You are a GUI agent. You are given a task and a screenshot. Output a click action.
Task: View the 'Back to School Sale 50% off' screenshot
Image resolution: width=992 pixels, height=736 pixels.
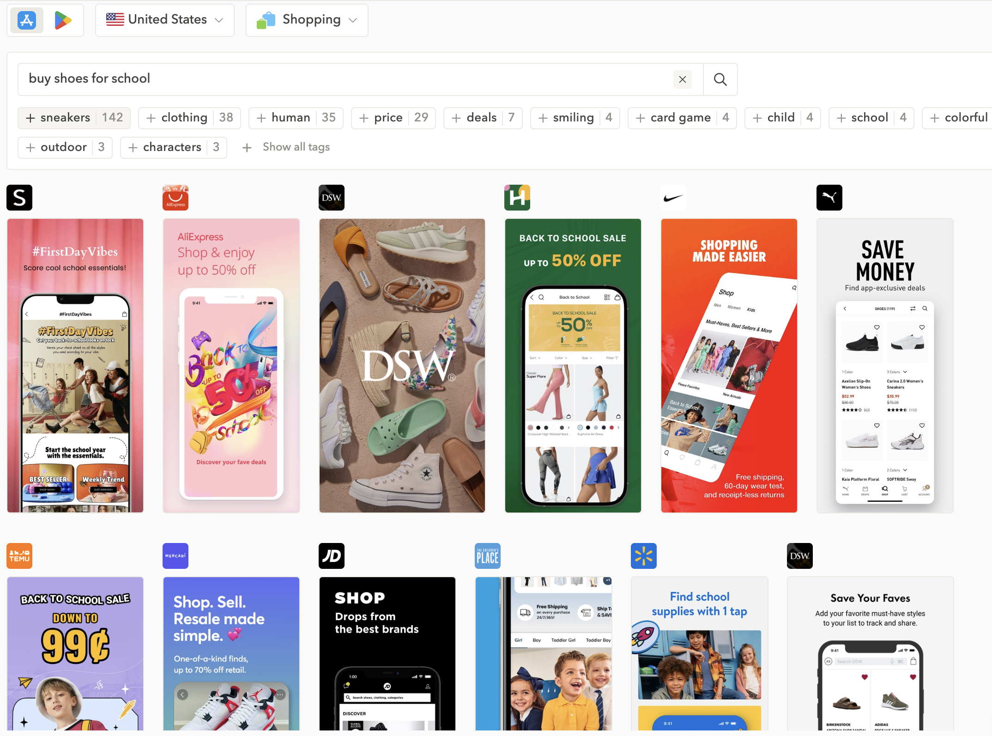point(573,366)
